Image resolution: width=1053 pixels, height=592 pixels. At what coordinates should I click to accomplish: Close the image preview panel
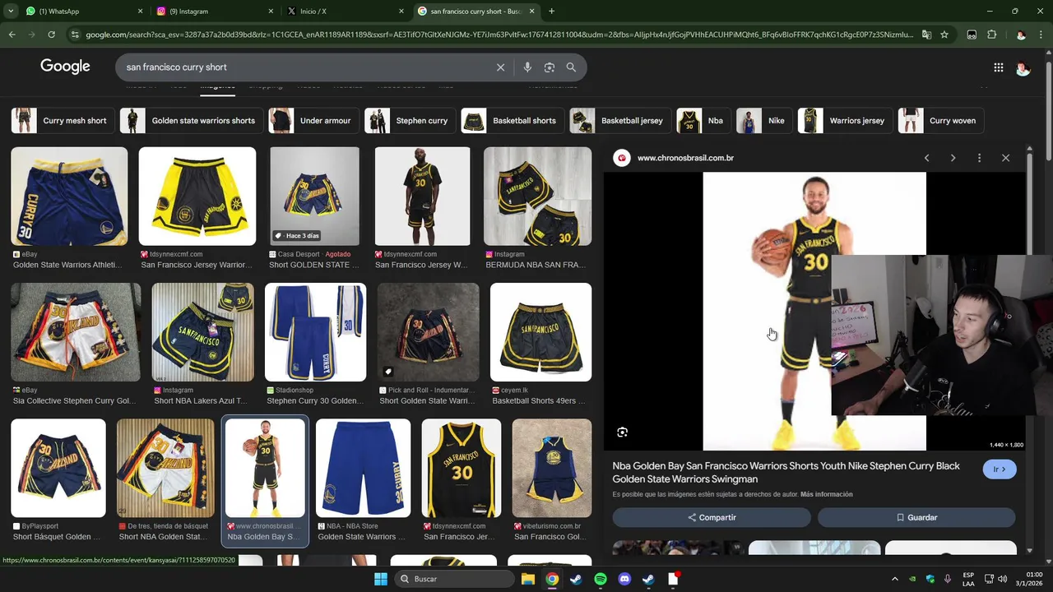(1005, 158)
